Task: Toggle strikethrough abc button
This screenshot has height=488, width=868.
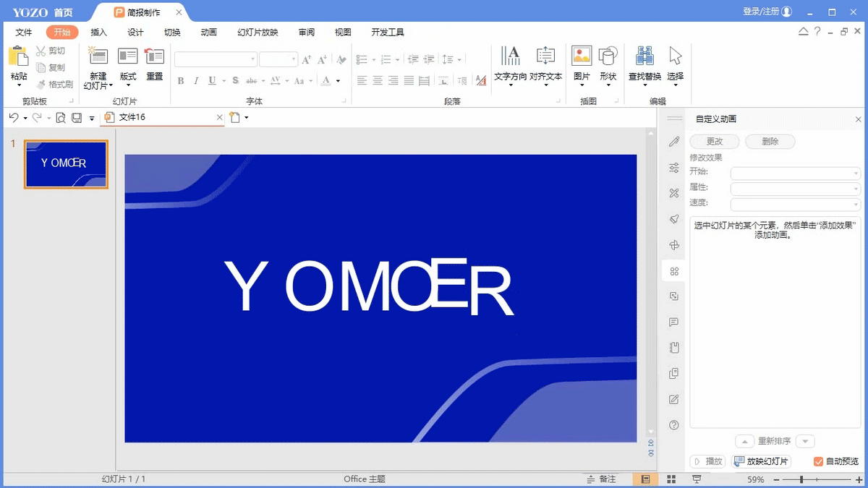Action: (x=252, y=81)
